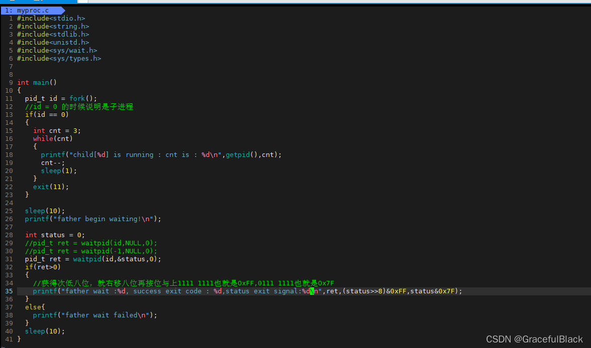Click the 'if(ret>0)' condition
The image size is (591, 348).
pyautogui.click(x=43, y=267)
